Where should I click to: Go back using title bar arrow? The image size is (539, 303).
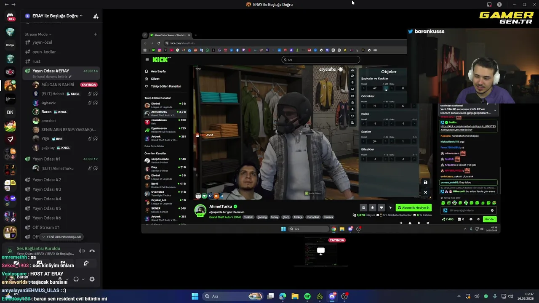pos(6,4)
